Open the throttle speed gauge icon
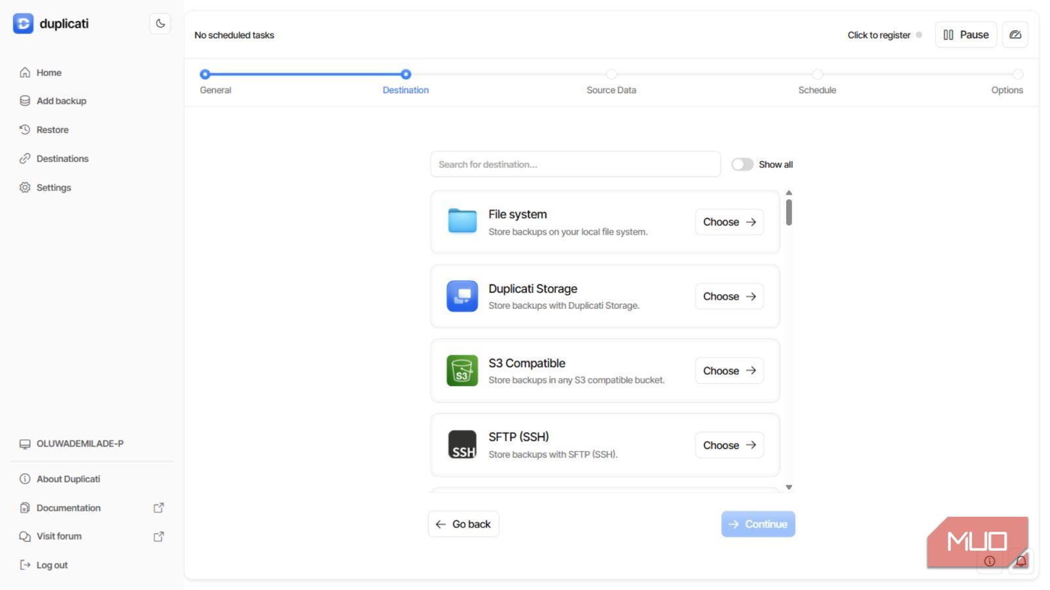 pyautogui.click(x=1015, y=35)
